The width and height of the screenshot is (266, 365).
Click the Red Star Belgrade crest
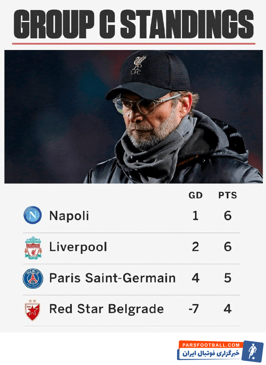(33, 310)
